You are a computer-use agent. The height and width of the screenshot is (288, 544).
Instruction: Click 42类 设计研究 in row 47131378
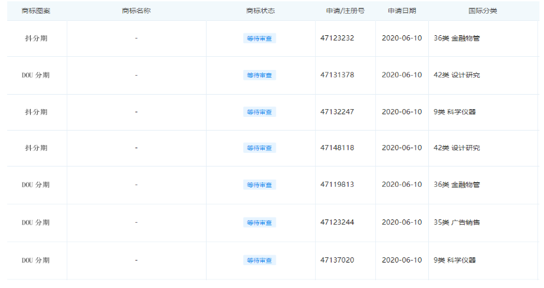457,75
